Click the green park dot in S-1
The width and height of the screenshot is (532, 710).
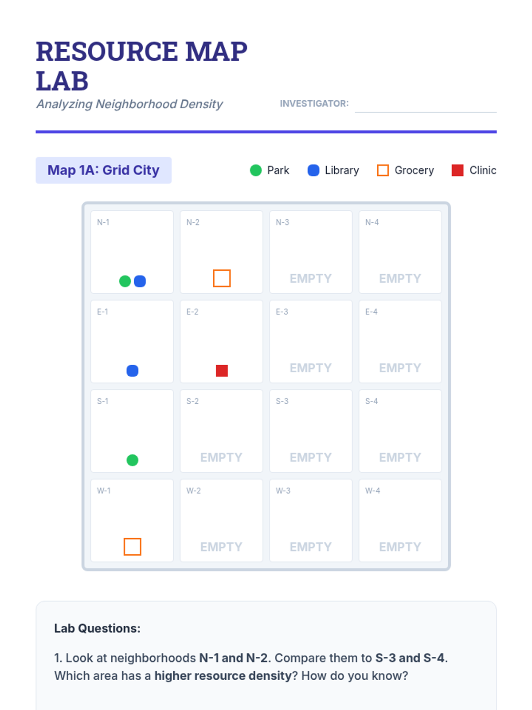tap(132, 460)
